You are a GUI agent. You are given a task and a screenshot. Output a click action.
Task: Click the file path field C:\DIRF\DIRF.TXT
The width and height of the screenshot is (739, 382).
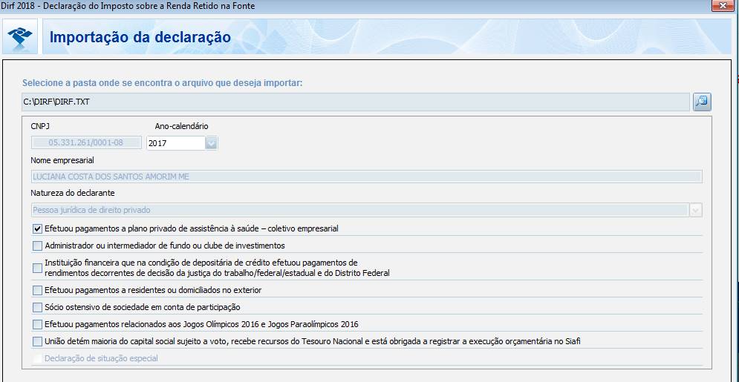(x=356, y=102)
